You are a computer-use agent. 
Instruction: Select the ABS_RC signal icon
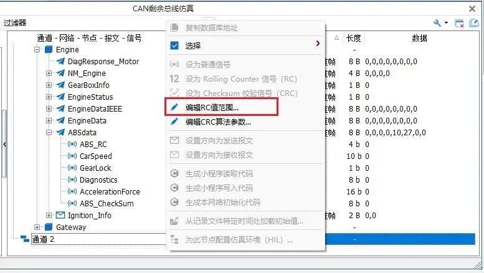(72, 145)
